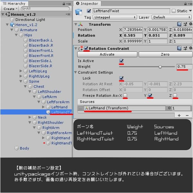Open Rotation Constraint help book icon
Viewport: 193px width, 193px height.
click(x=179, y=48)
